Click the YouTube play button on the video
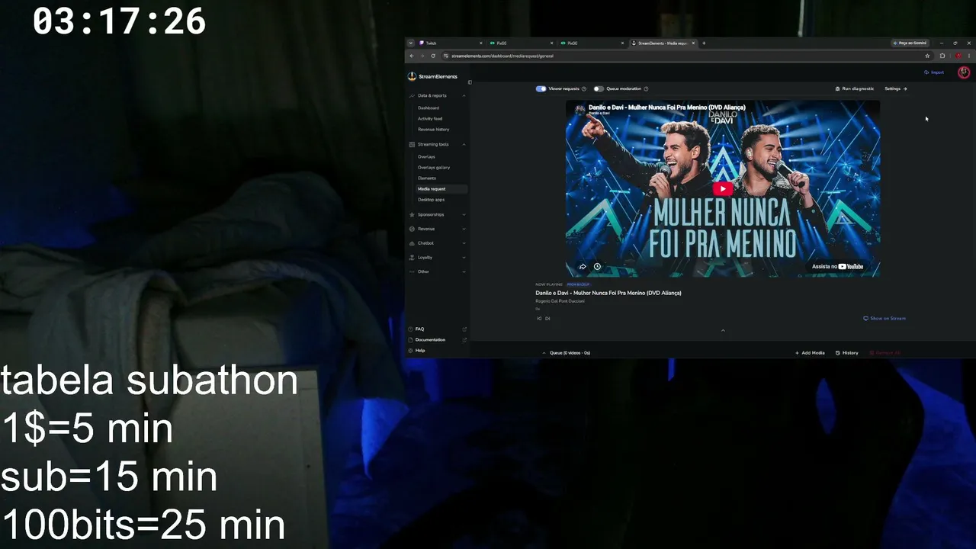The width and height of the screenshot is (976, 549). 723,189
